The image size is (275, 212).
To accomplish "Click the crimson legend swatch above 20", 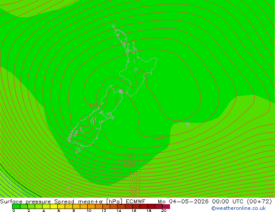I will tap(166, 206).
